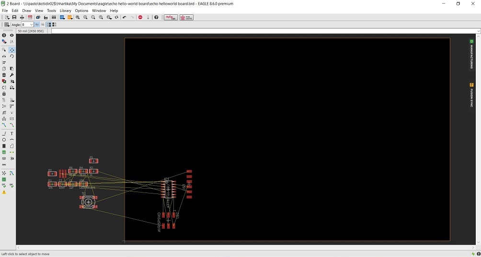Viewport: 481px width, 257px height.
Task: Select the Via tool
Action: point(4,152)
